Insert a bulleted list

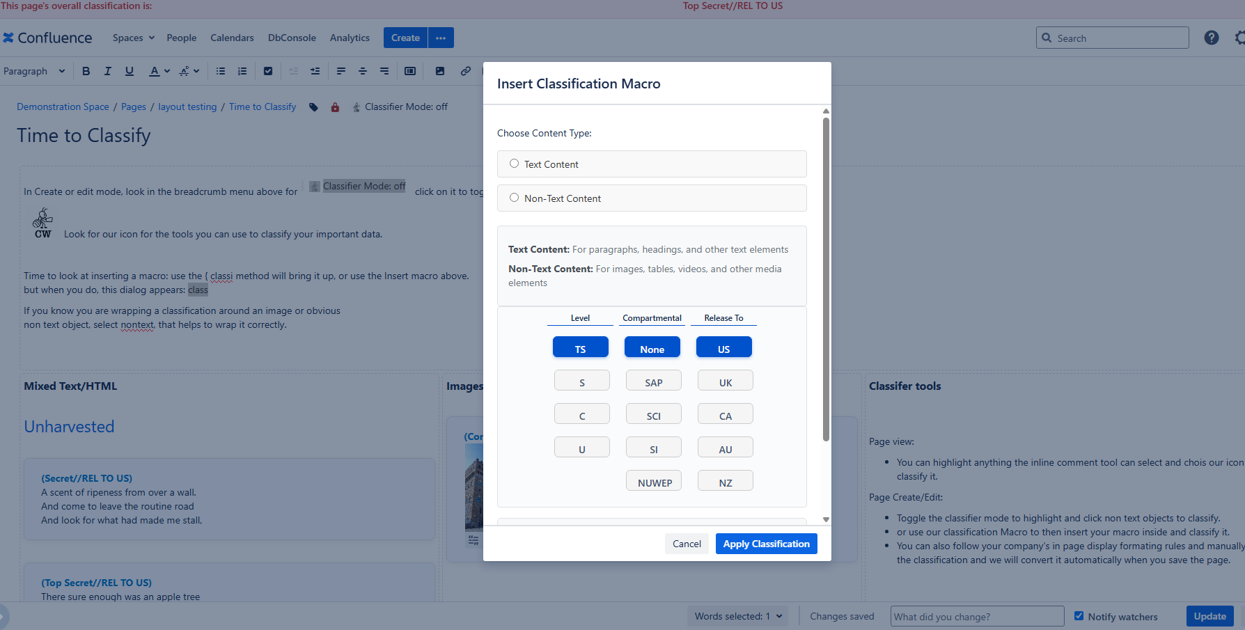220,70
